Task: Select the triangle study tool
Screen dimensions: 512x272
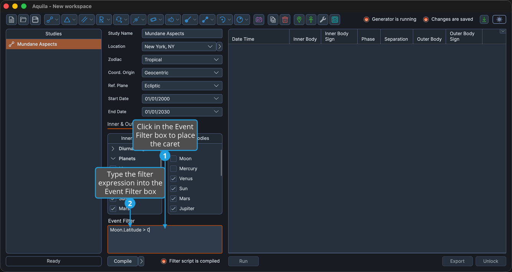Action: click(69, 20)
